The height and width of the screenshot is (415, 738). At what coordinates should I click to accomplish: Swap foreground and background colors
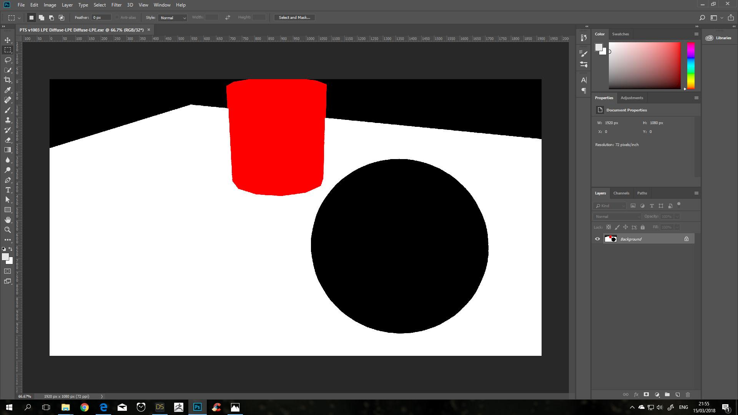pos(10,249)
